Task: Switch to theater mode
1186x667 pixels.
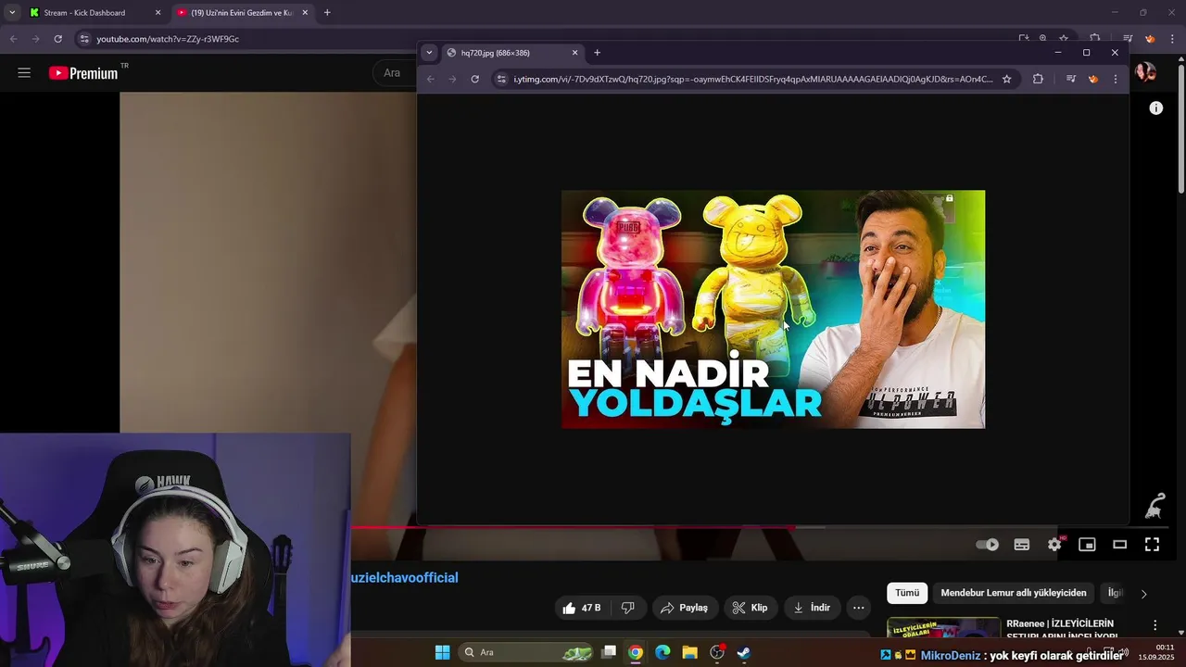Action: [1119, 545]
